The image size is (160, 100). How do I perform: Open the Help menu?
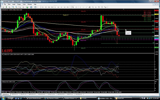(x=35, y=4)
